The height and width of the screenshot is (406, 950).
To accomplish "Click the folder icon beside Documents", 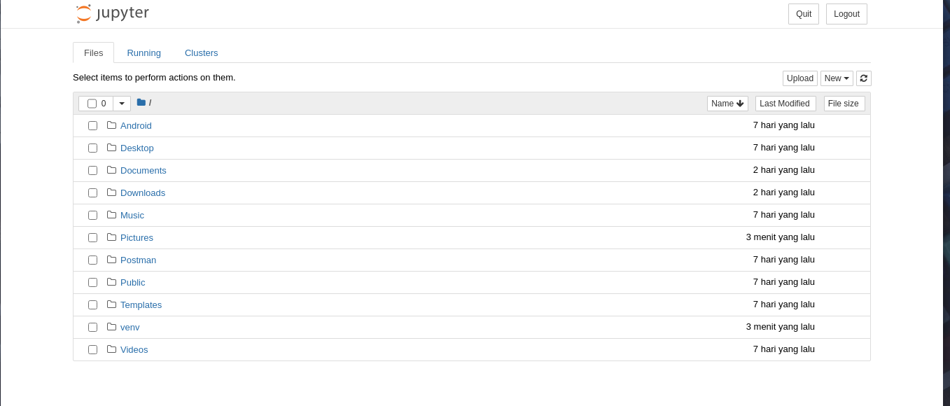I will coord(111,170).
